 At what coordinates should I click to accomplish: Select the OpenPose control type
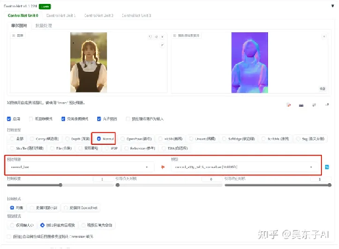coord(136,139)
